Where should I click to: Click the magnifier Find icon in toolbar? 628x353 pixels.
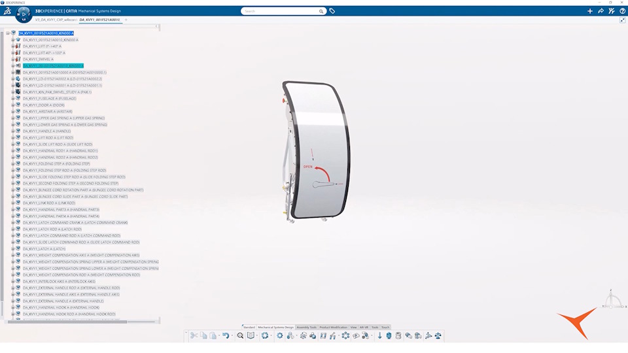[240, 336]
